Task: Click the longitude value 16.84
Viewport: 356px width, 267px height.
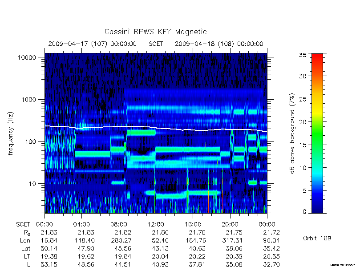Action: click(x=49, y=240)
